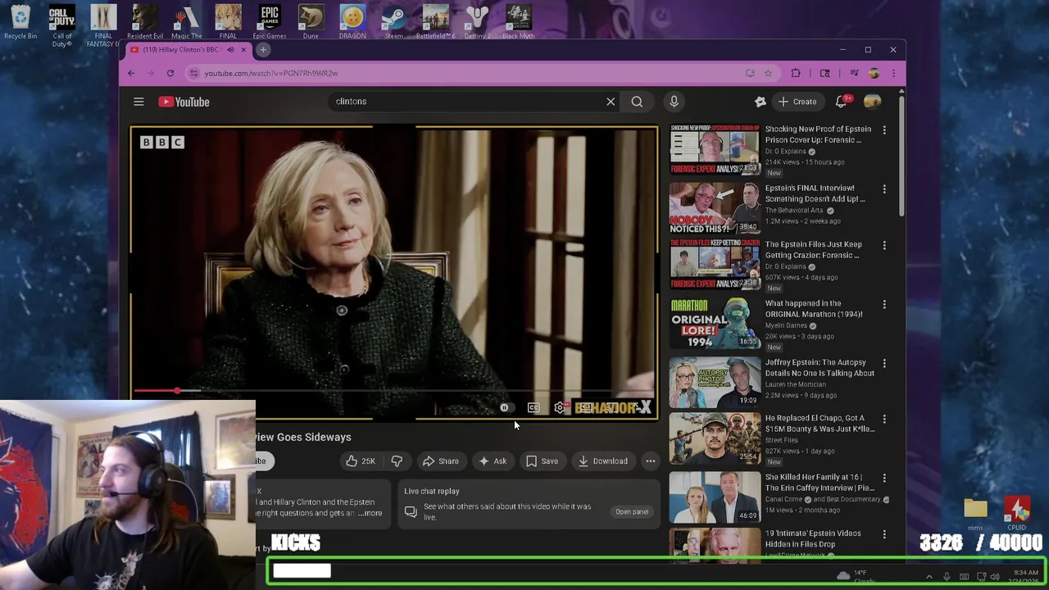1049x590 pixels.
Task: Open options for "19 'Intimate' Epstein Videos" video
Action: [884, 534]
